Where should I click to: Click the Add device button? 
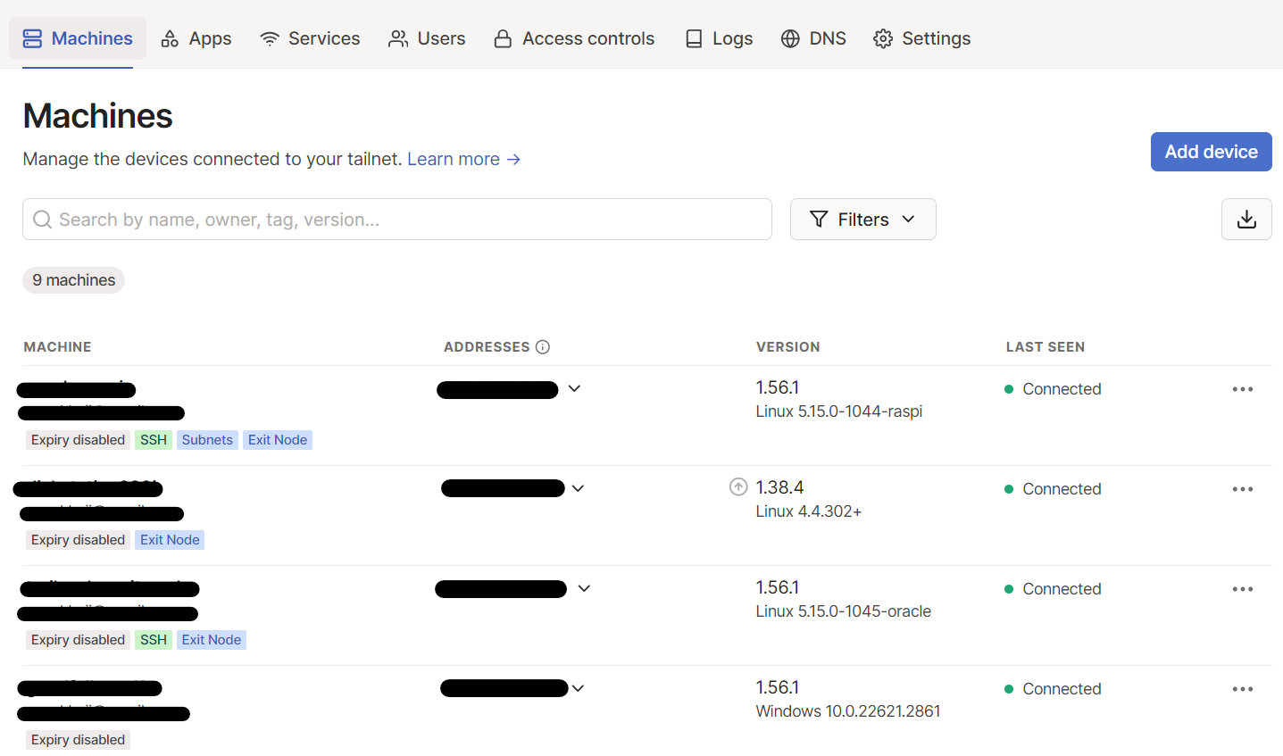(1211, 152)
